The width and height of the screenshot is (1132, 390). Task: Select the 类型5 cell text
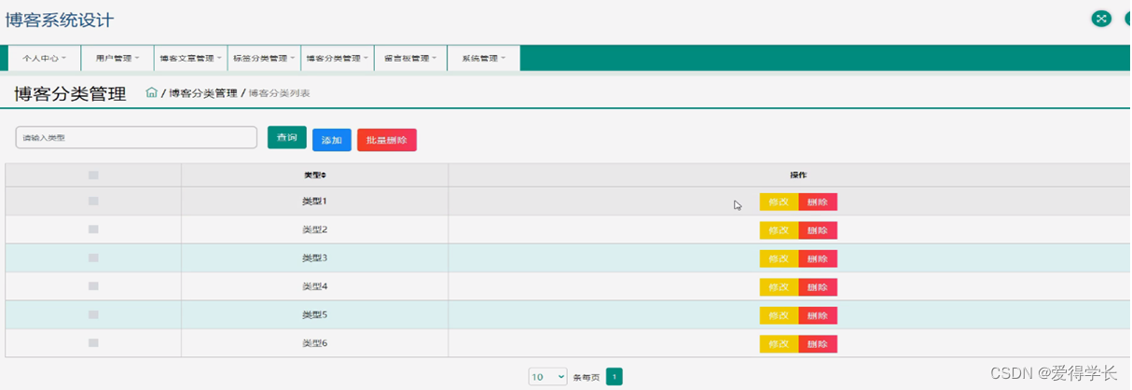(x=315, y=315)
